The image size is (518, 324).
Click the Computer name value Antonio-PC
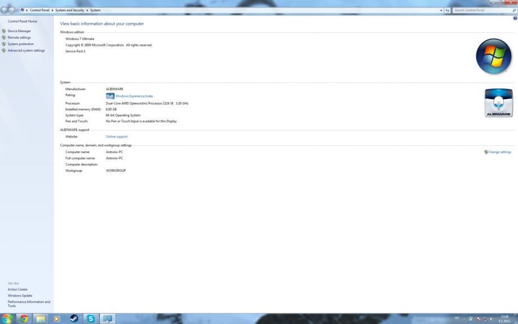click(114, 152)
